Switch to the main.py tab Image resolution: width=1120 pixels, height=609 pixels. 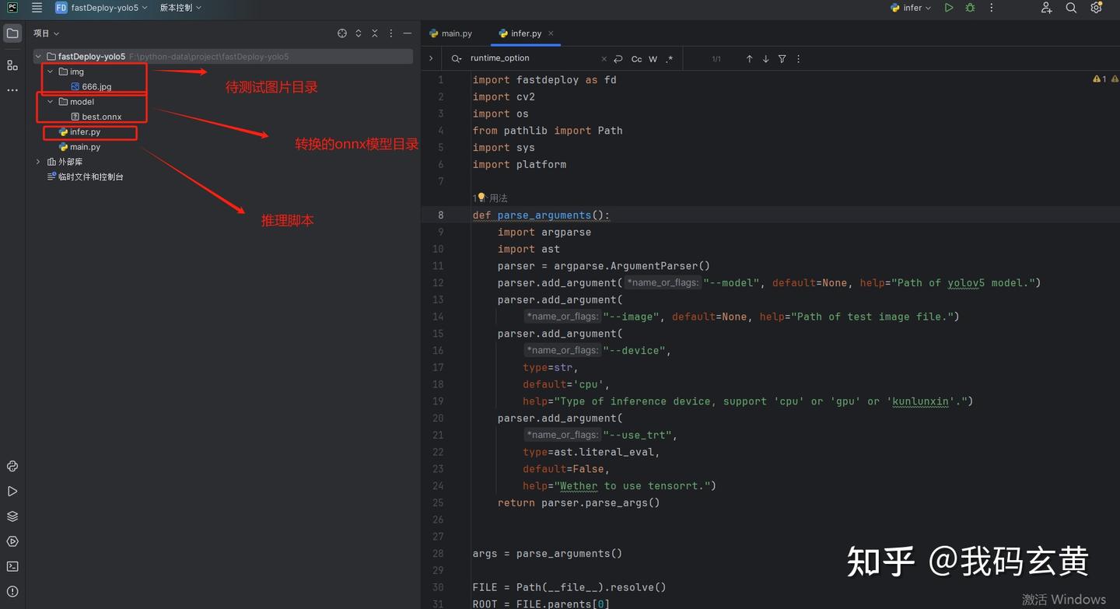(x=451, y=33)
